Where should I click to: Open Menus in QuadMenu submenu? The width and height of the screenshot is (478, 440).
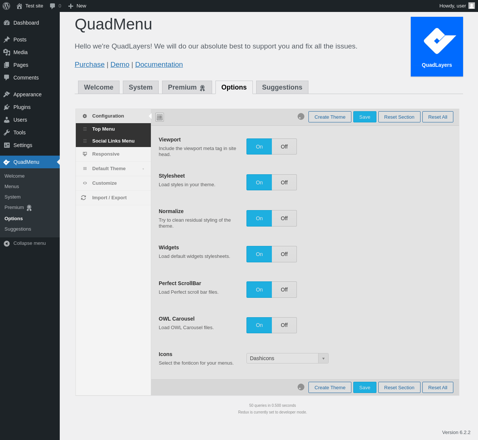point(30,187)
